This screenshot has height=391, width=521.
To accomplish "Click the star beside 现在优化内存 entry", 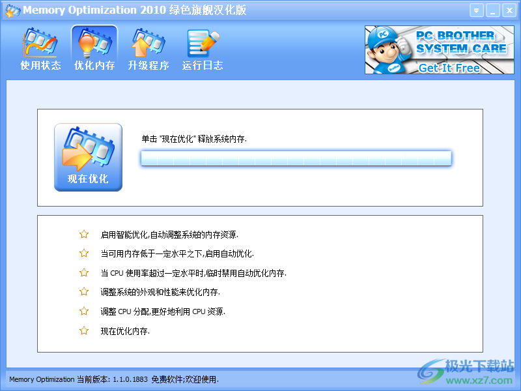I will point(83,330).
